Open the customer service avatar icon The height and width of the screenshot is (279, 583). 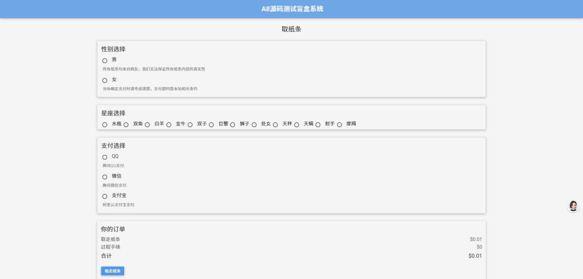pyautogui.click(x=573, y=206)
